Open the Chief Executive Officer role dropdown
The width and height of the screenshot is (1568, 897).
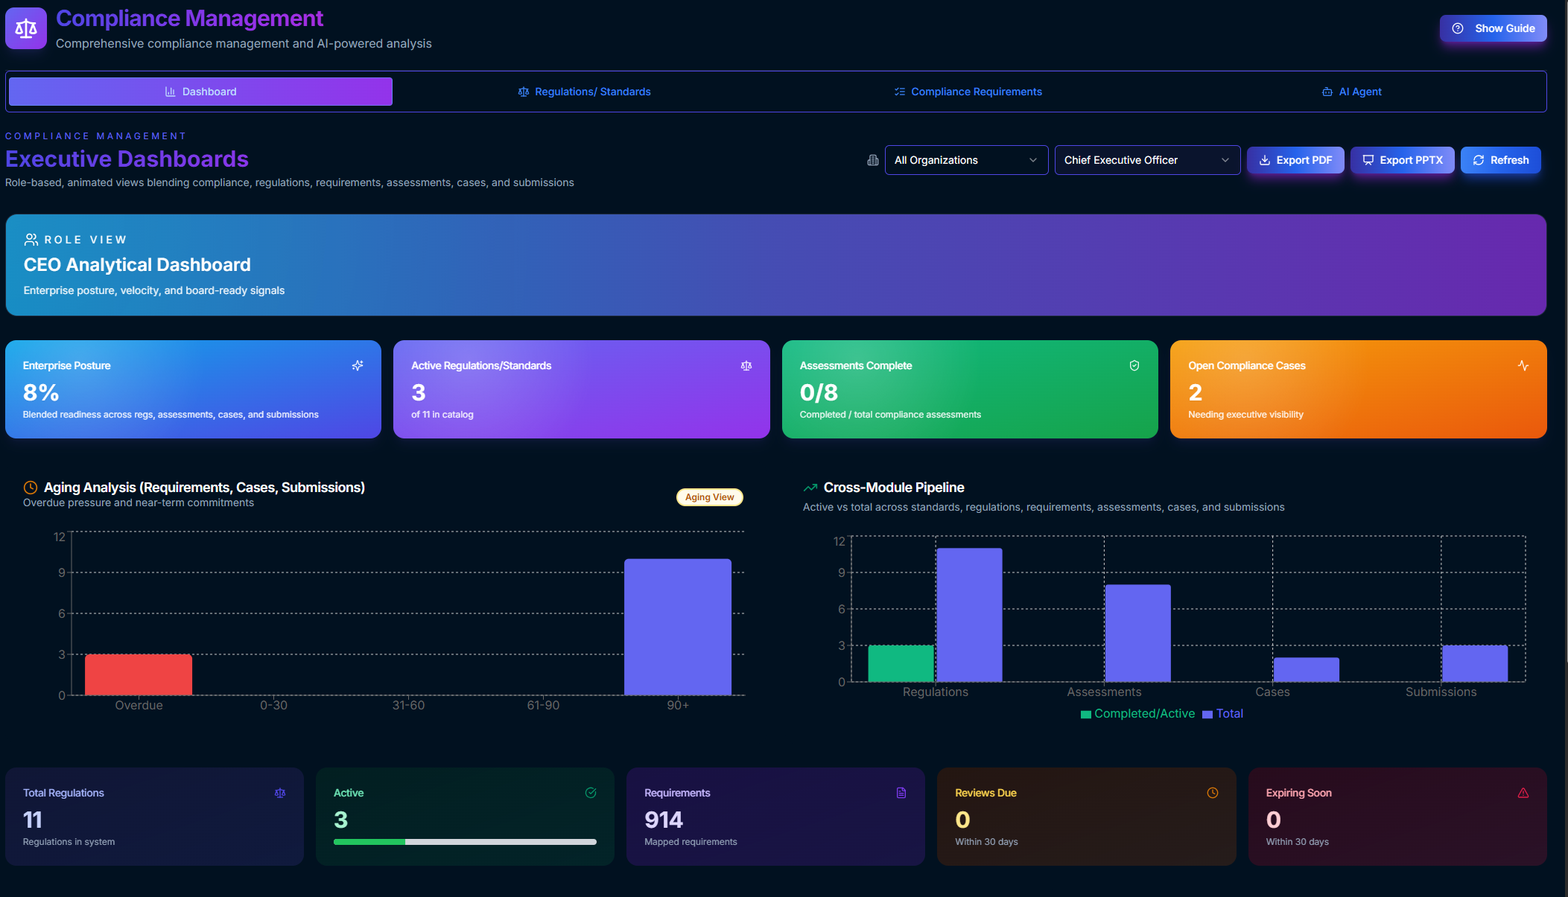click(1147, 160)
